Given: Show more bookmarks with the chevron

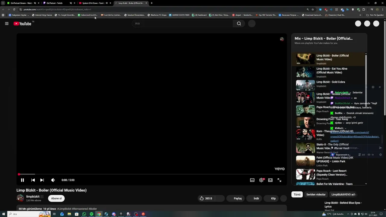Looking at the screenshot, I should click(360, 15).
